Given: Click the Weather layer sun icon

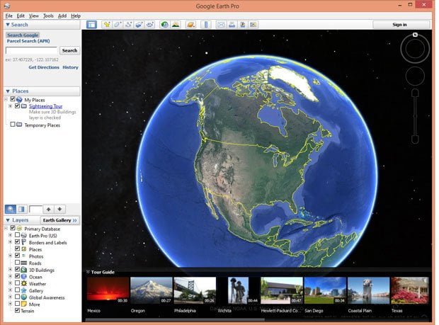Looking at the screenshot, I should pos(24,283).
